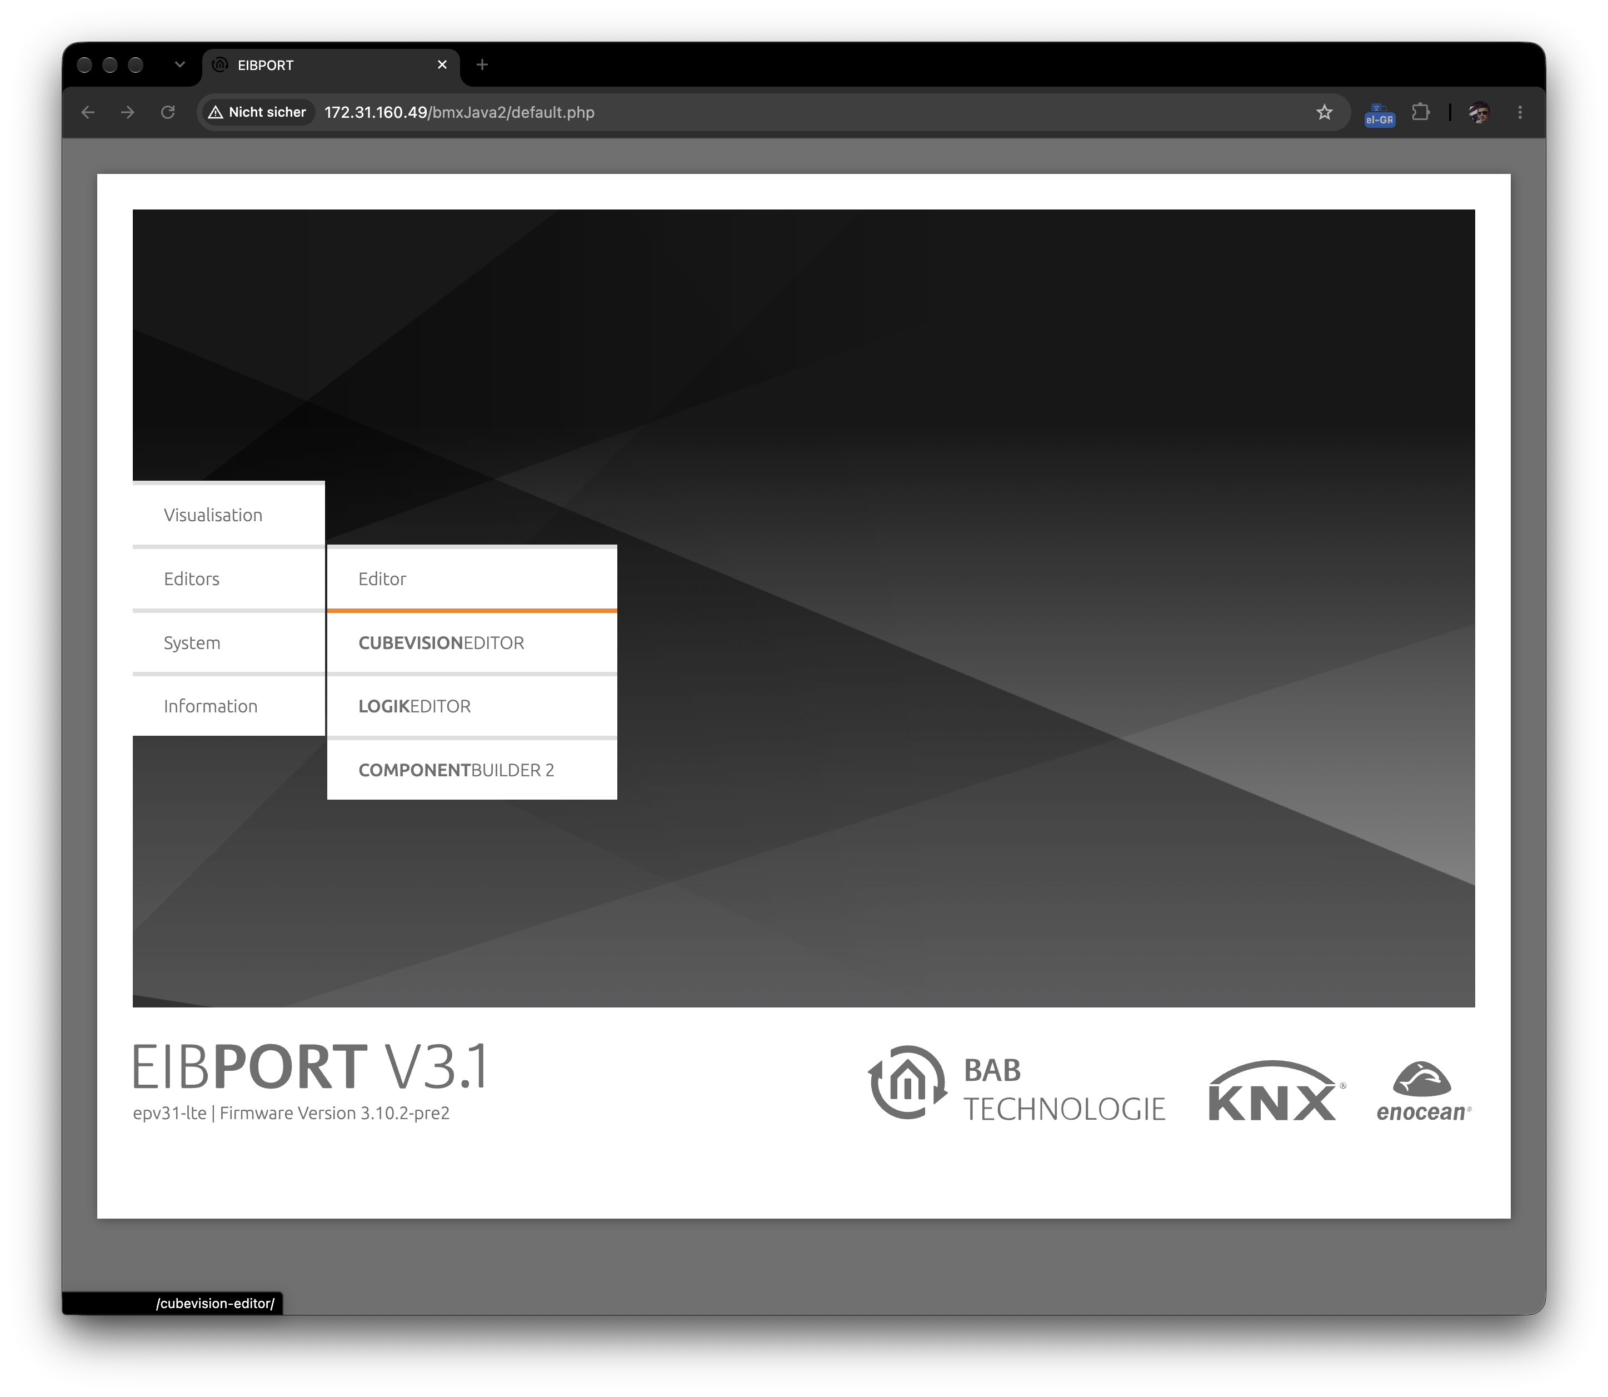Click the EIBPORT V3.1 title
This screenshot has width=1608, height=1397.
tap(310, 1066)
